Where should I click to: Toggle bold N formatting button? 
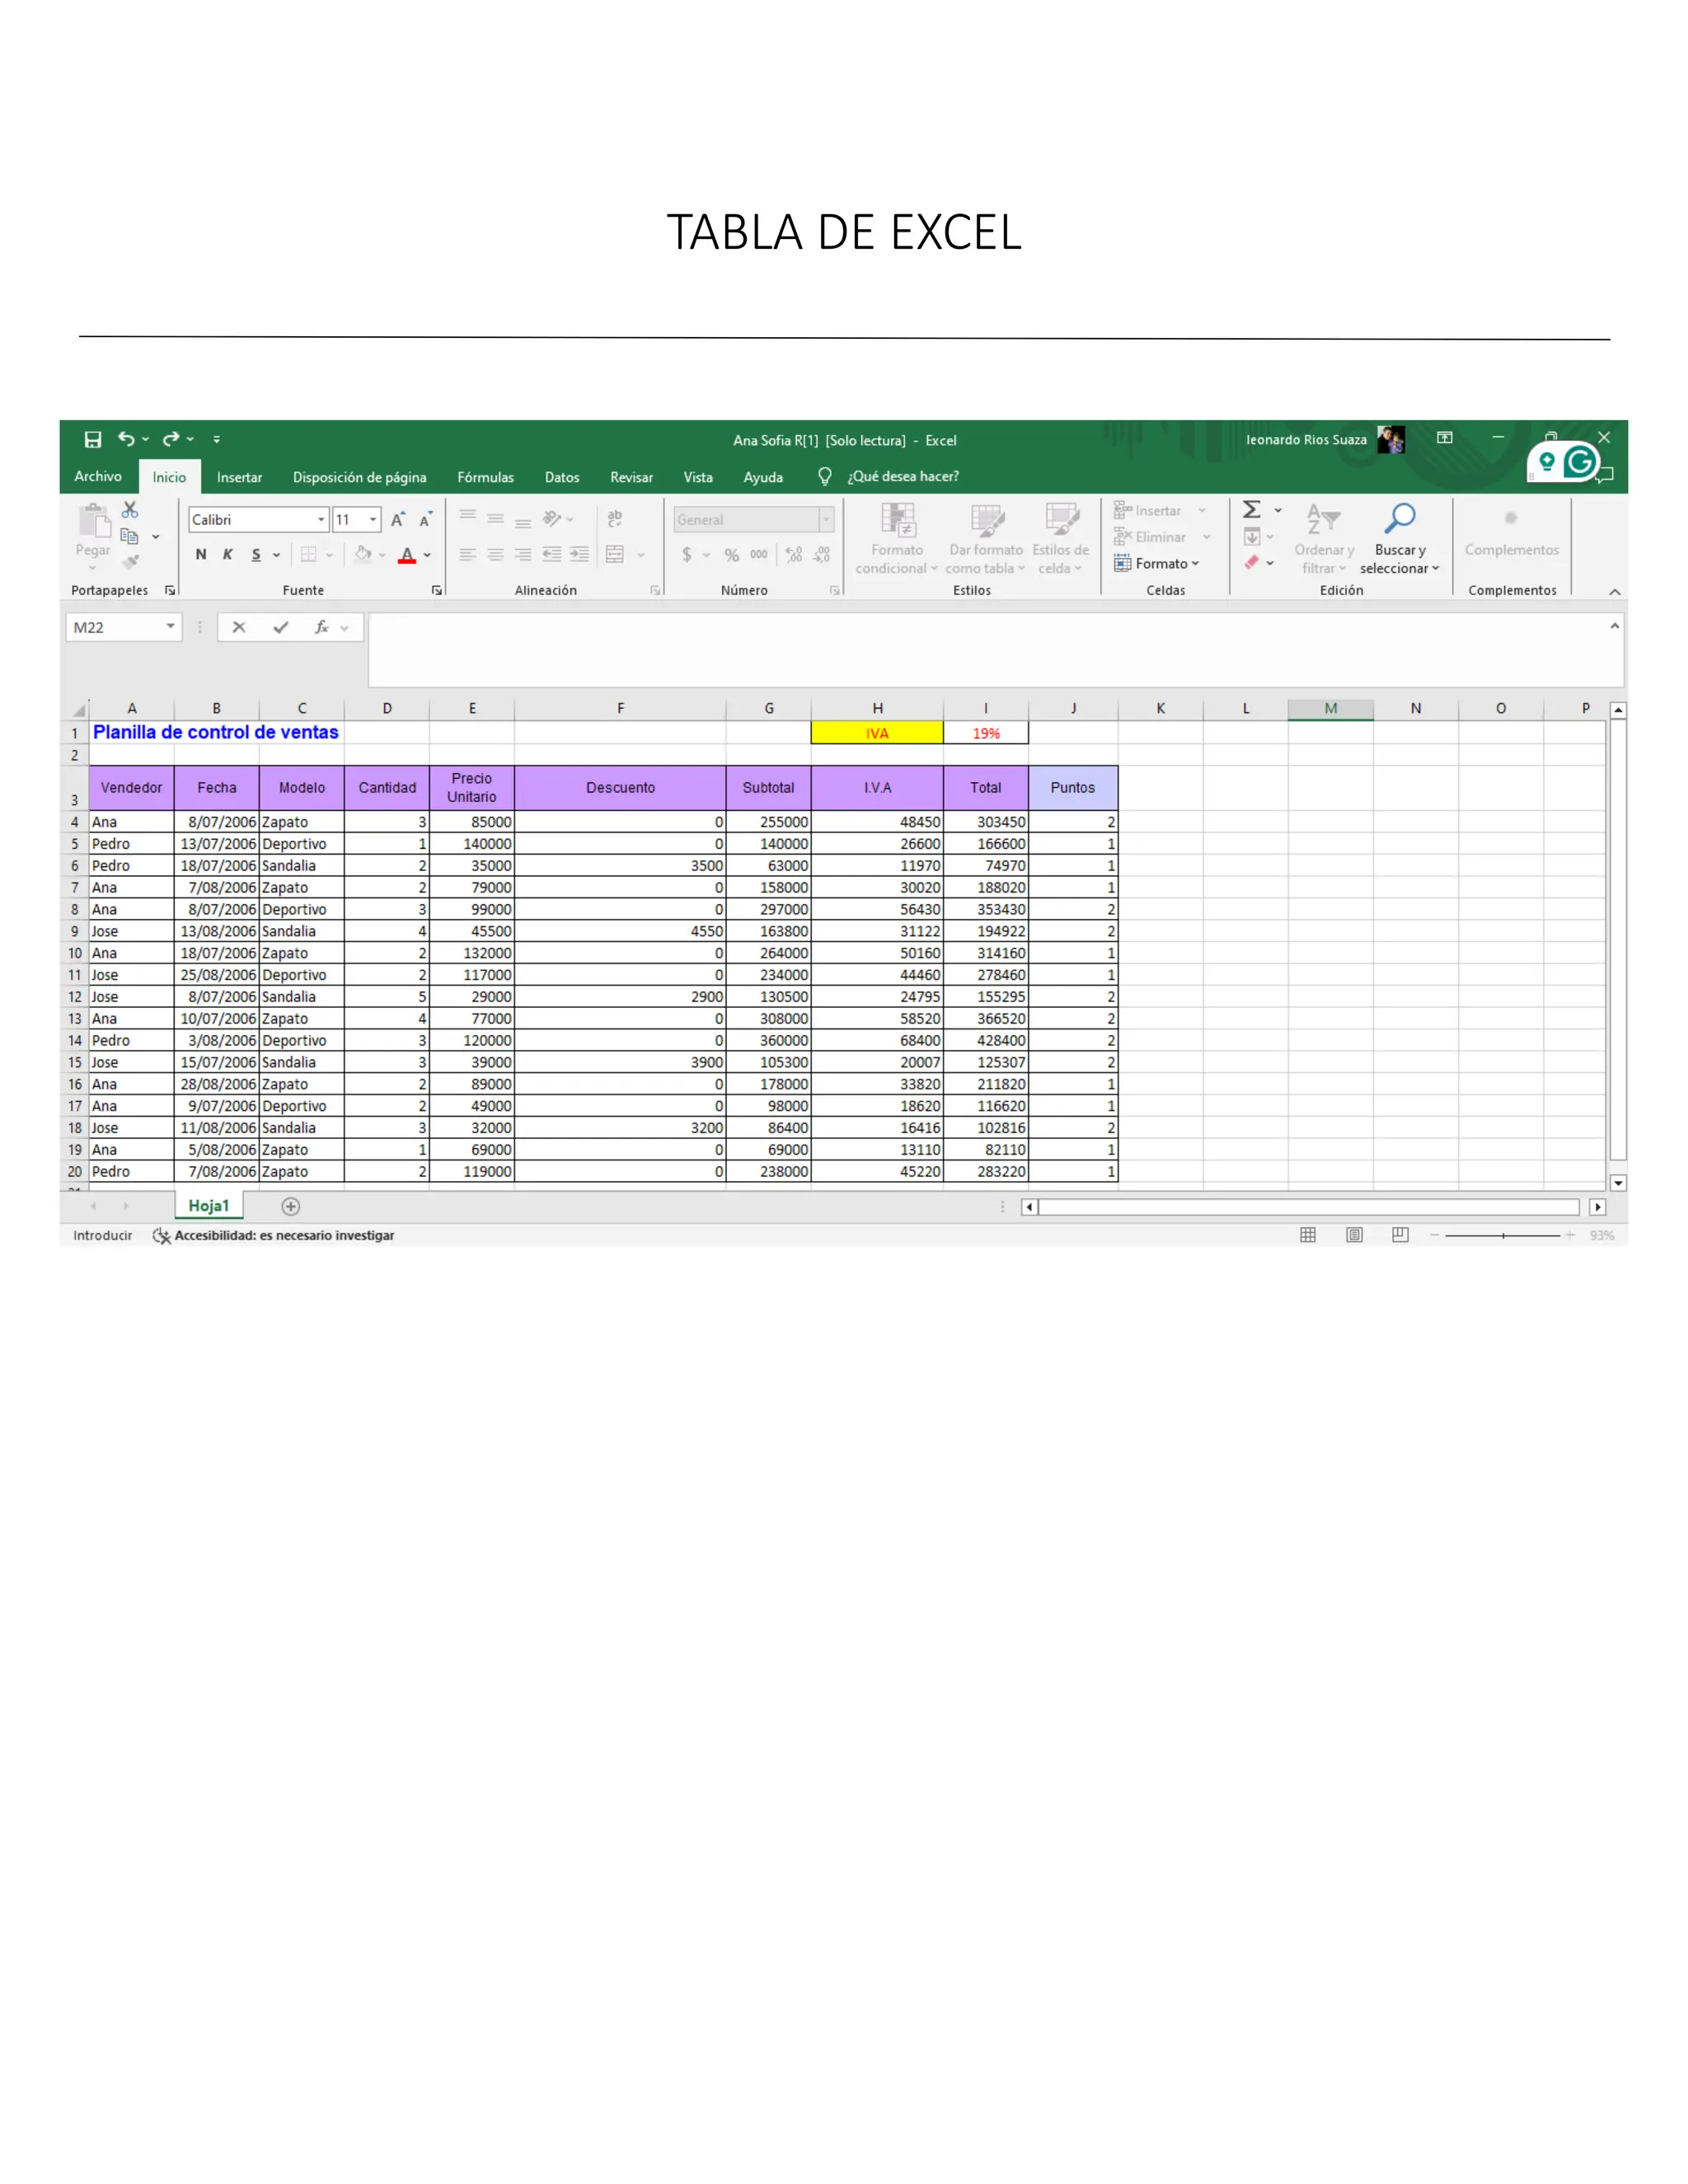point(201,555)
